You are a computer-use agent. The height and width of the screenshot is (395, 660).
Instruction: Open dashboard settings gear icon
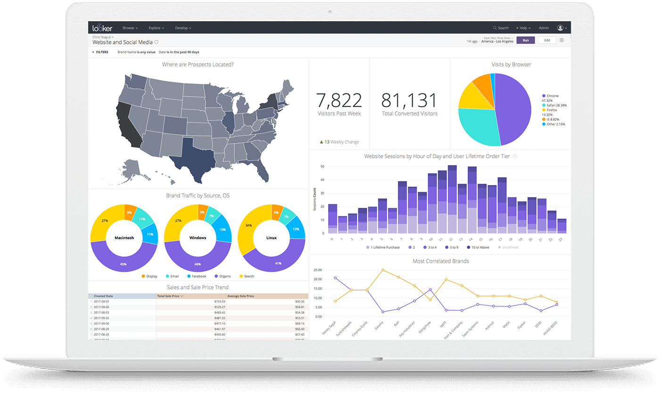pyautogui.click(x=561, y=41)
